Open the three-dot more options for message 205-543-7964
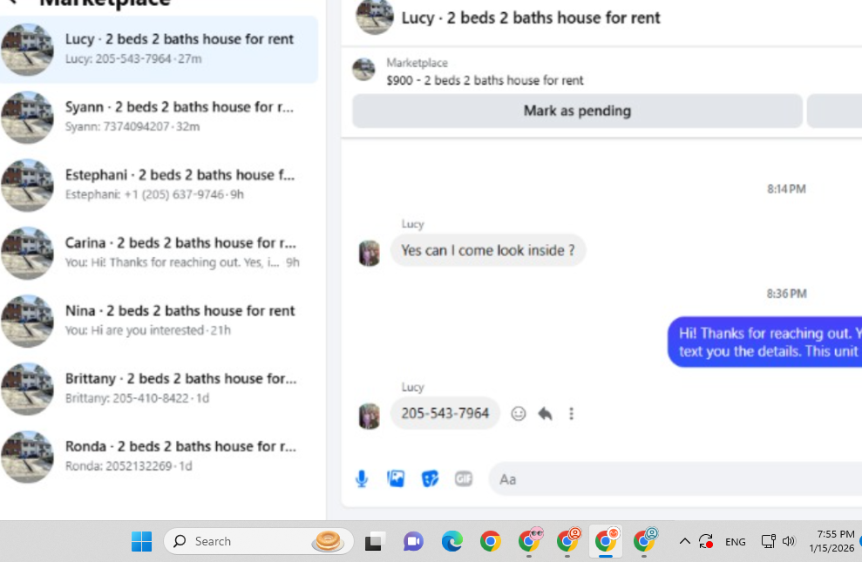Screen dimensions: 862x562 click(x=571, y=414)
